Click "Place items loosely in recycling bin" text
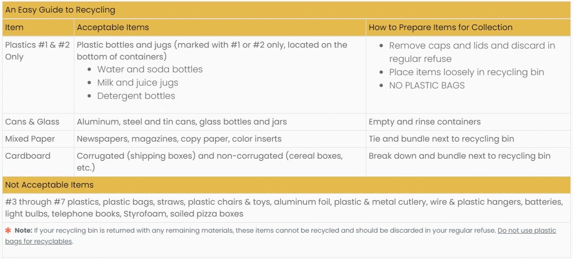This screenshot has width=573, height=259. pyautogui.click(x=466, y=72)
